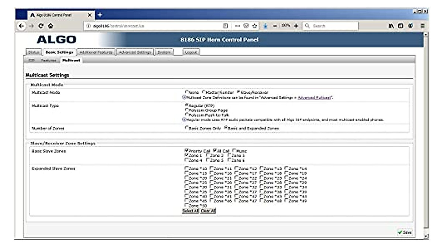Select Slave/Receiver multicast mode
443x247 pixels.
238,92
